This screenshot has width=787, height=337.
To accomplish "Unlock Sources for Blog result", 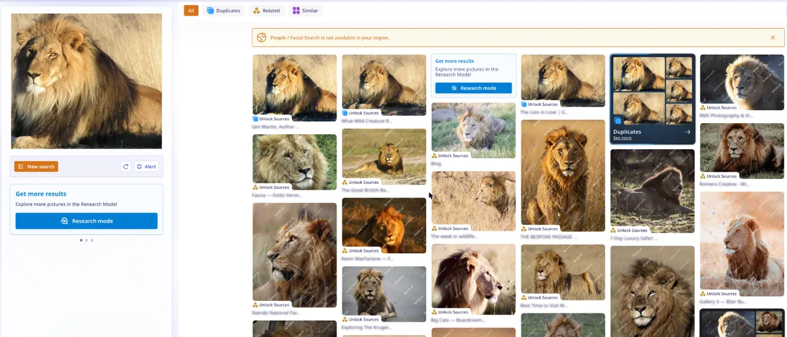I will 450,156.
